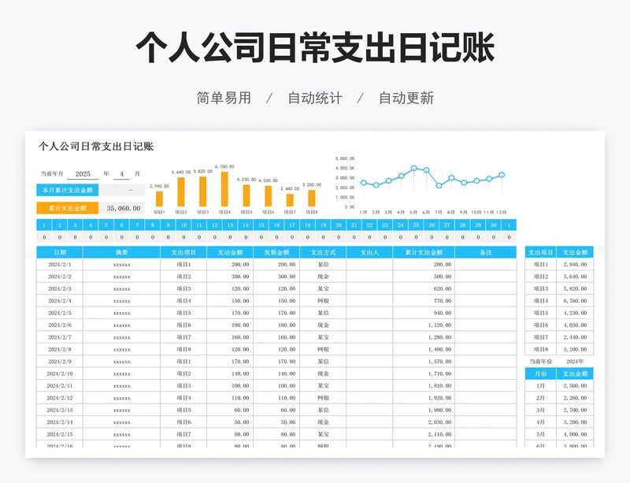Select the blue 本月累计支出金额 label

tap(68, 190)
